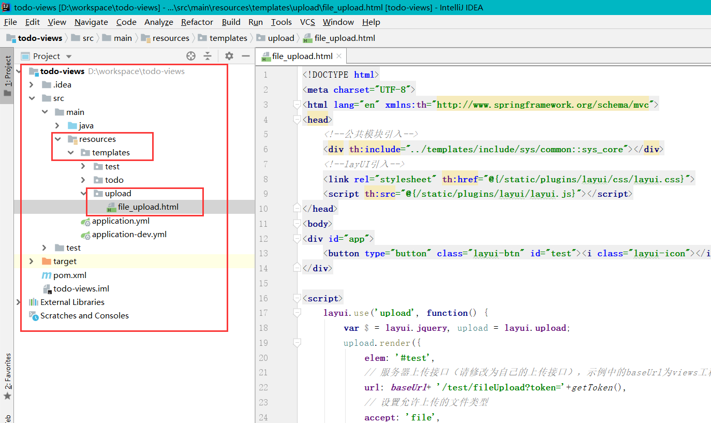Click the resources breadcrumb
The width and height of the screenshot is (711, 423).
point(165,38)
